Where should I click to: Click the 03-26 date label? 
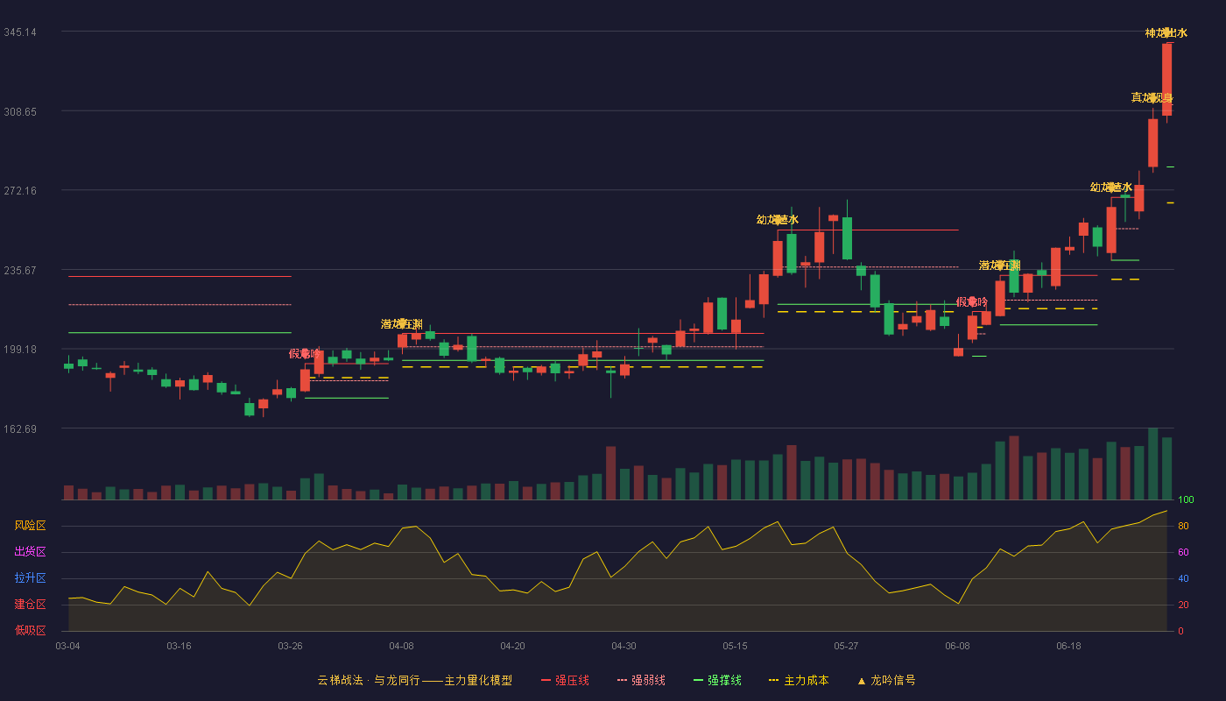pyautogui.click(x=290, y=646)
